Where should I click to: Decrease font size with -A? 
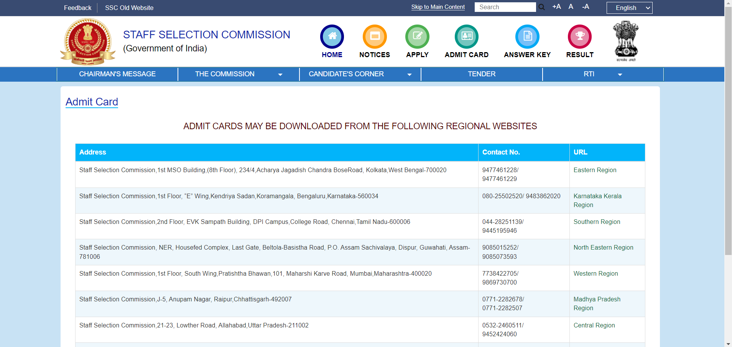click(586, 7)
